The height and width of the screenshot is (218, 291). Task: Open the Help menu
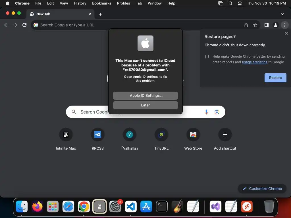coord(171,3)
